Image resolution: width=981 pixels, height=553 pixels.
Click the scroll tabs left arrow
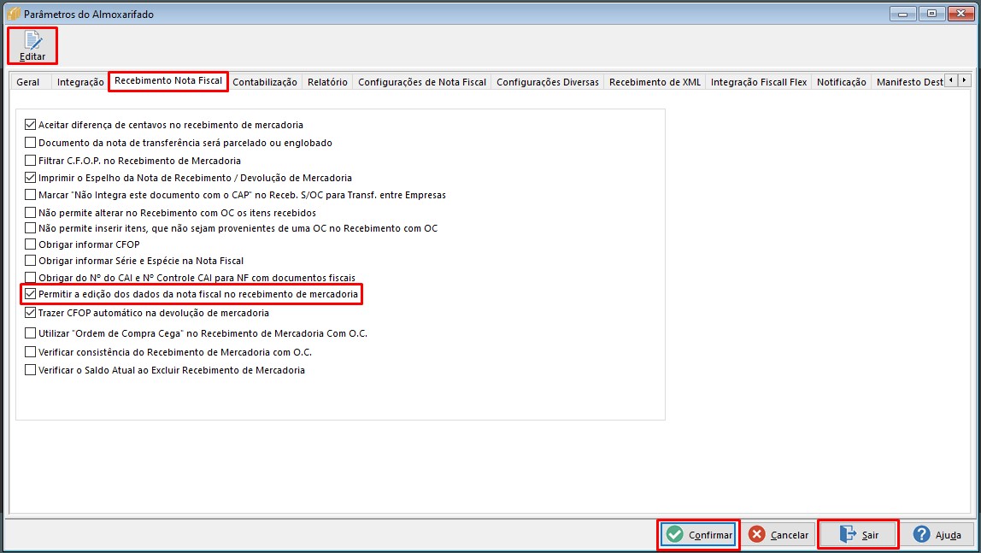[951, 80]
